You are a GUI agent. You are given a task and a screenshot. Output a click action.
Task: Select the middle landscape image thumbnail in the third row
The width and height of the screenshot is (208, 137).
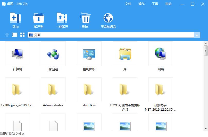tap(125, 126)
